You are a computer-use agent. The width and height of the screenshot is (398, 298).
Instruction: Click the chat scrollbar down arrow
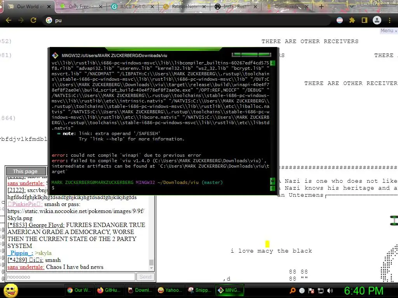point(151,269)
